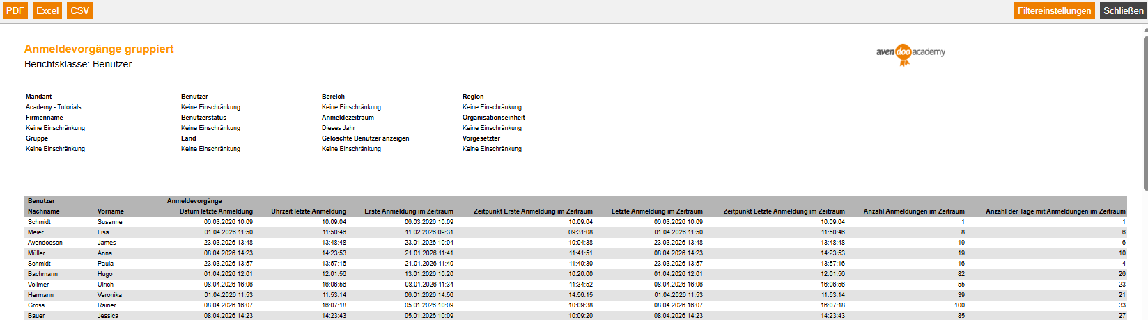Click the Anmeldevorgänge table group header
The height and width of the screenshot is (320, 1148).
click(x=194, y=201)
